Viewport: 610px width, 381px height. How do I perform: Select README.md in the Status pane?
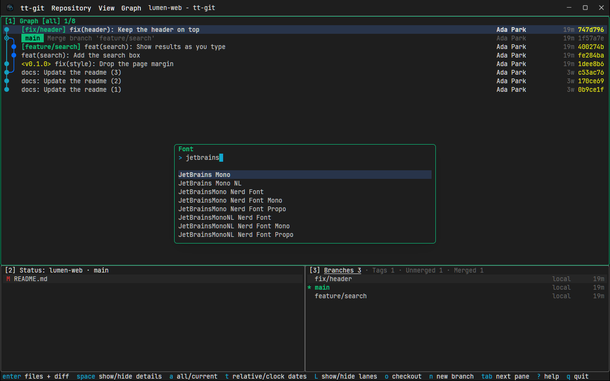click(153, 279)
